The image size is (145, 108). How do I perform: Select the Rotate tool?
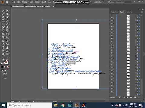pyautogui.click(x=3, y=31)
